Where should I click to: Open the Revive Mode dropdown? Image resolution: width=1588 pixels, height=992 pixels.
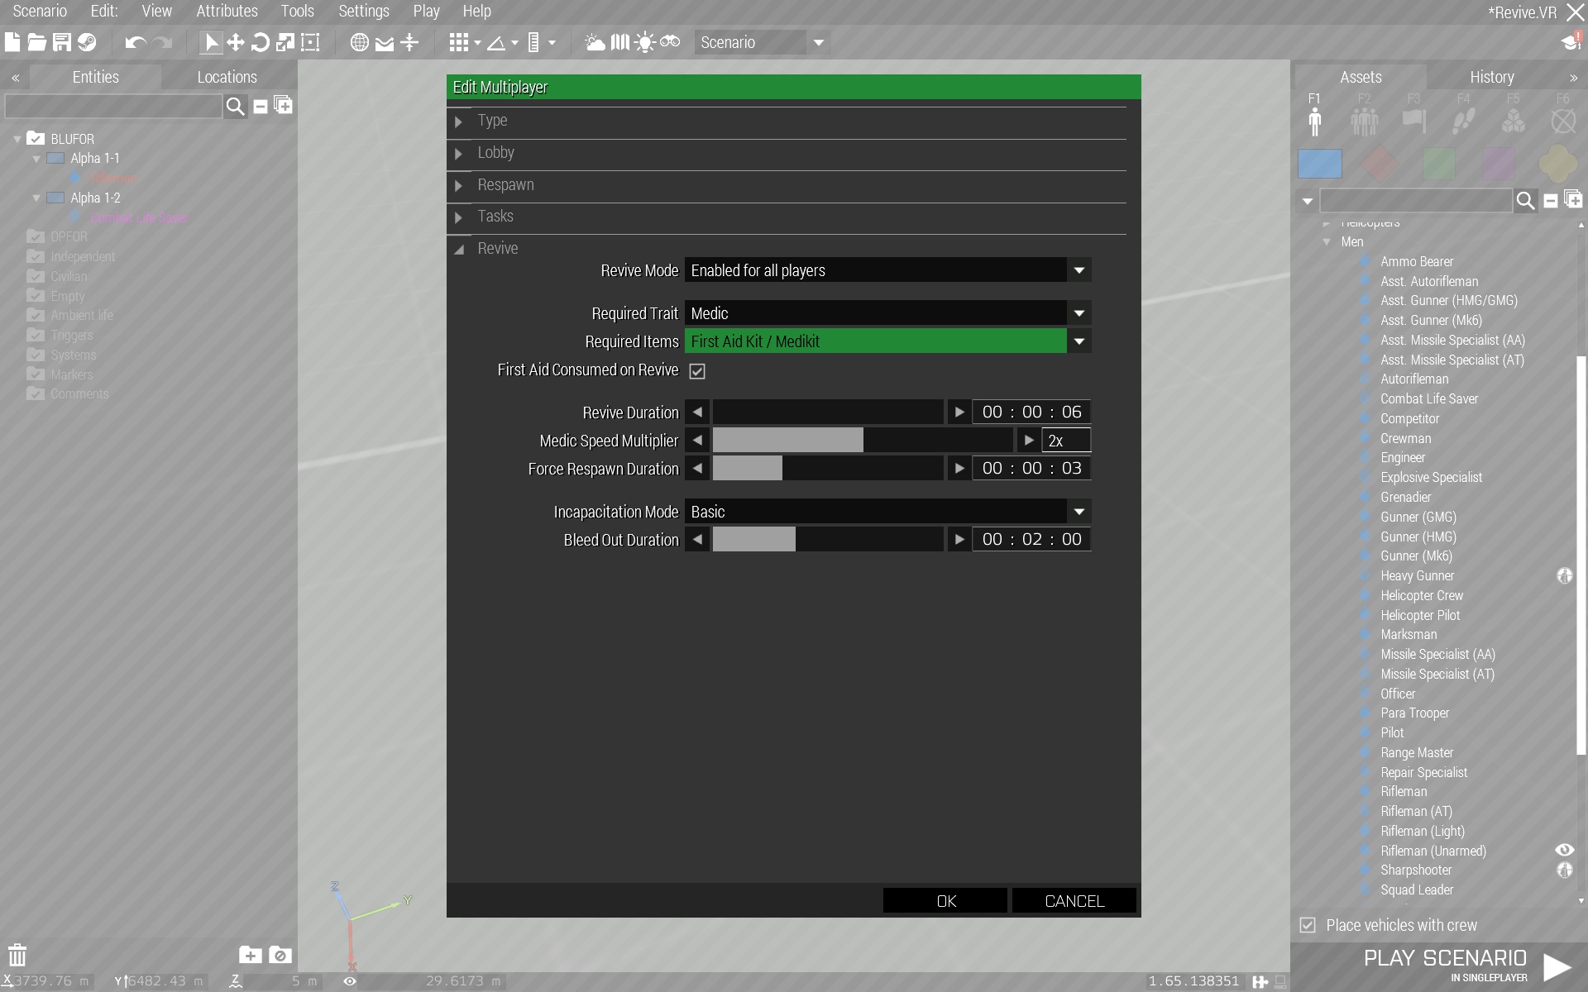pos(1079,270)
